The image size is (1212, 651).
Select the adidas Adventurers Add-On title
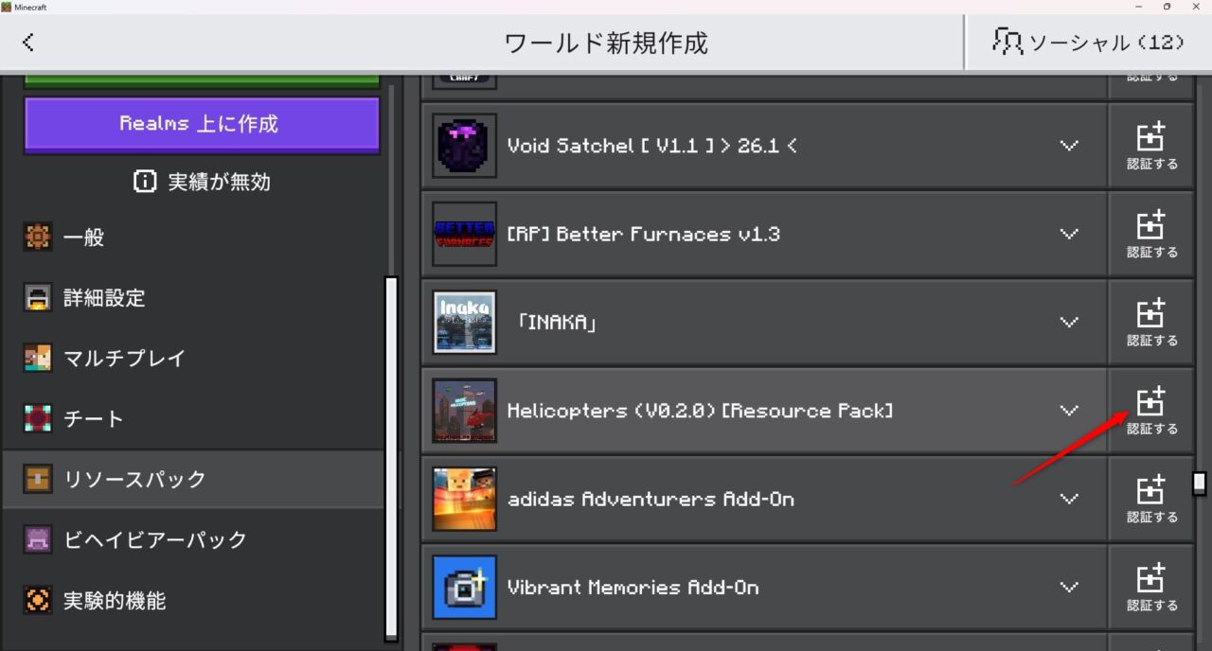point(651,499)
